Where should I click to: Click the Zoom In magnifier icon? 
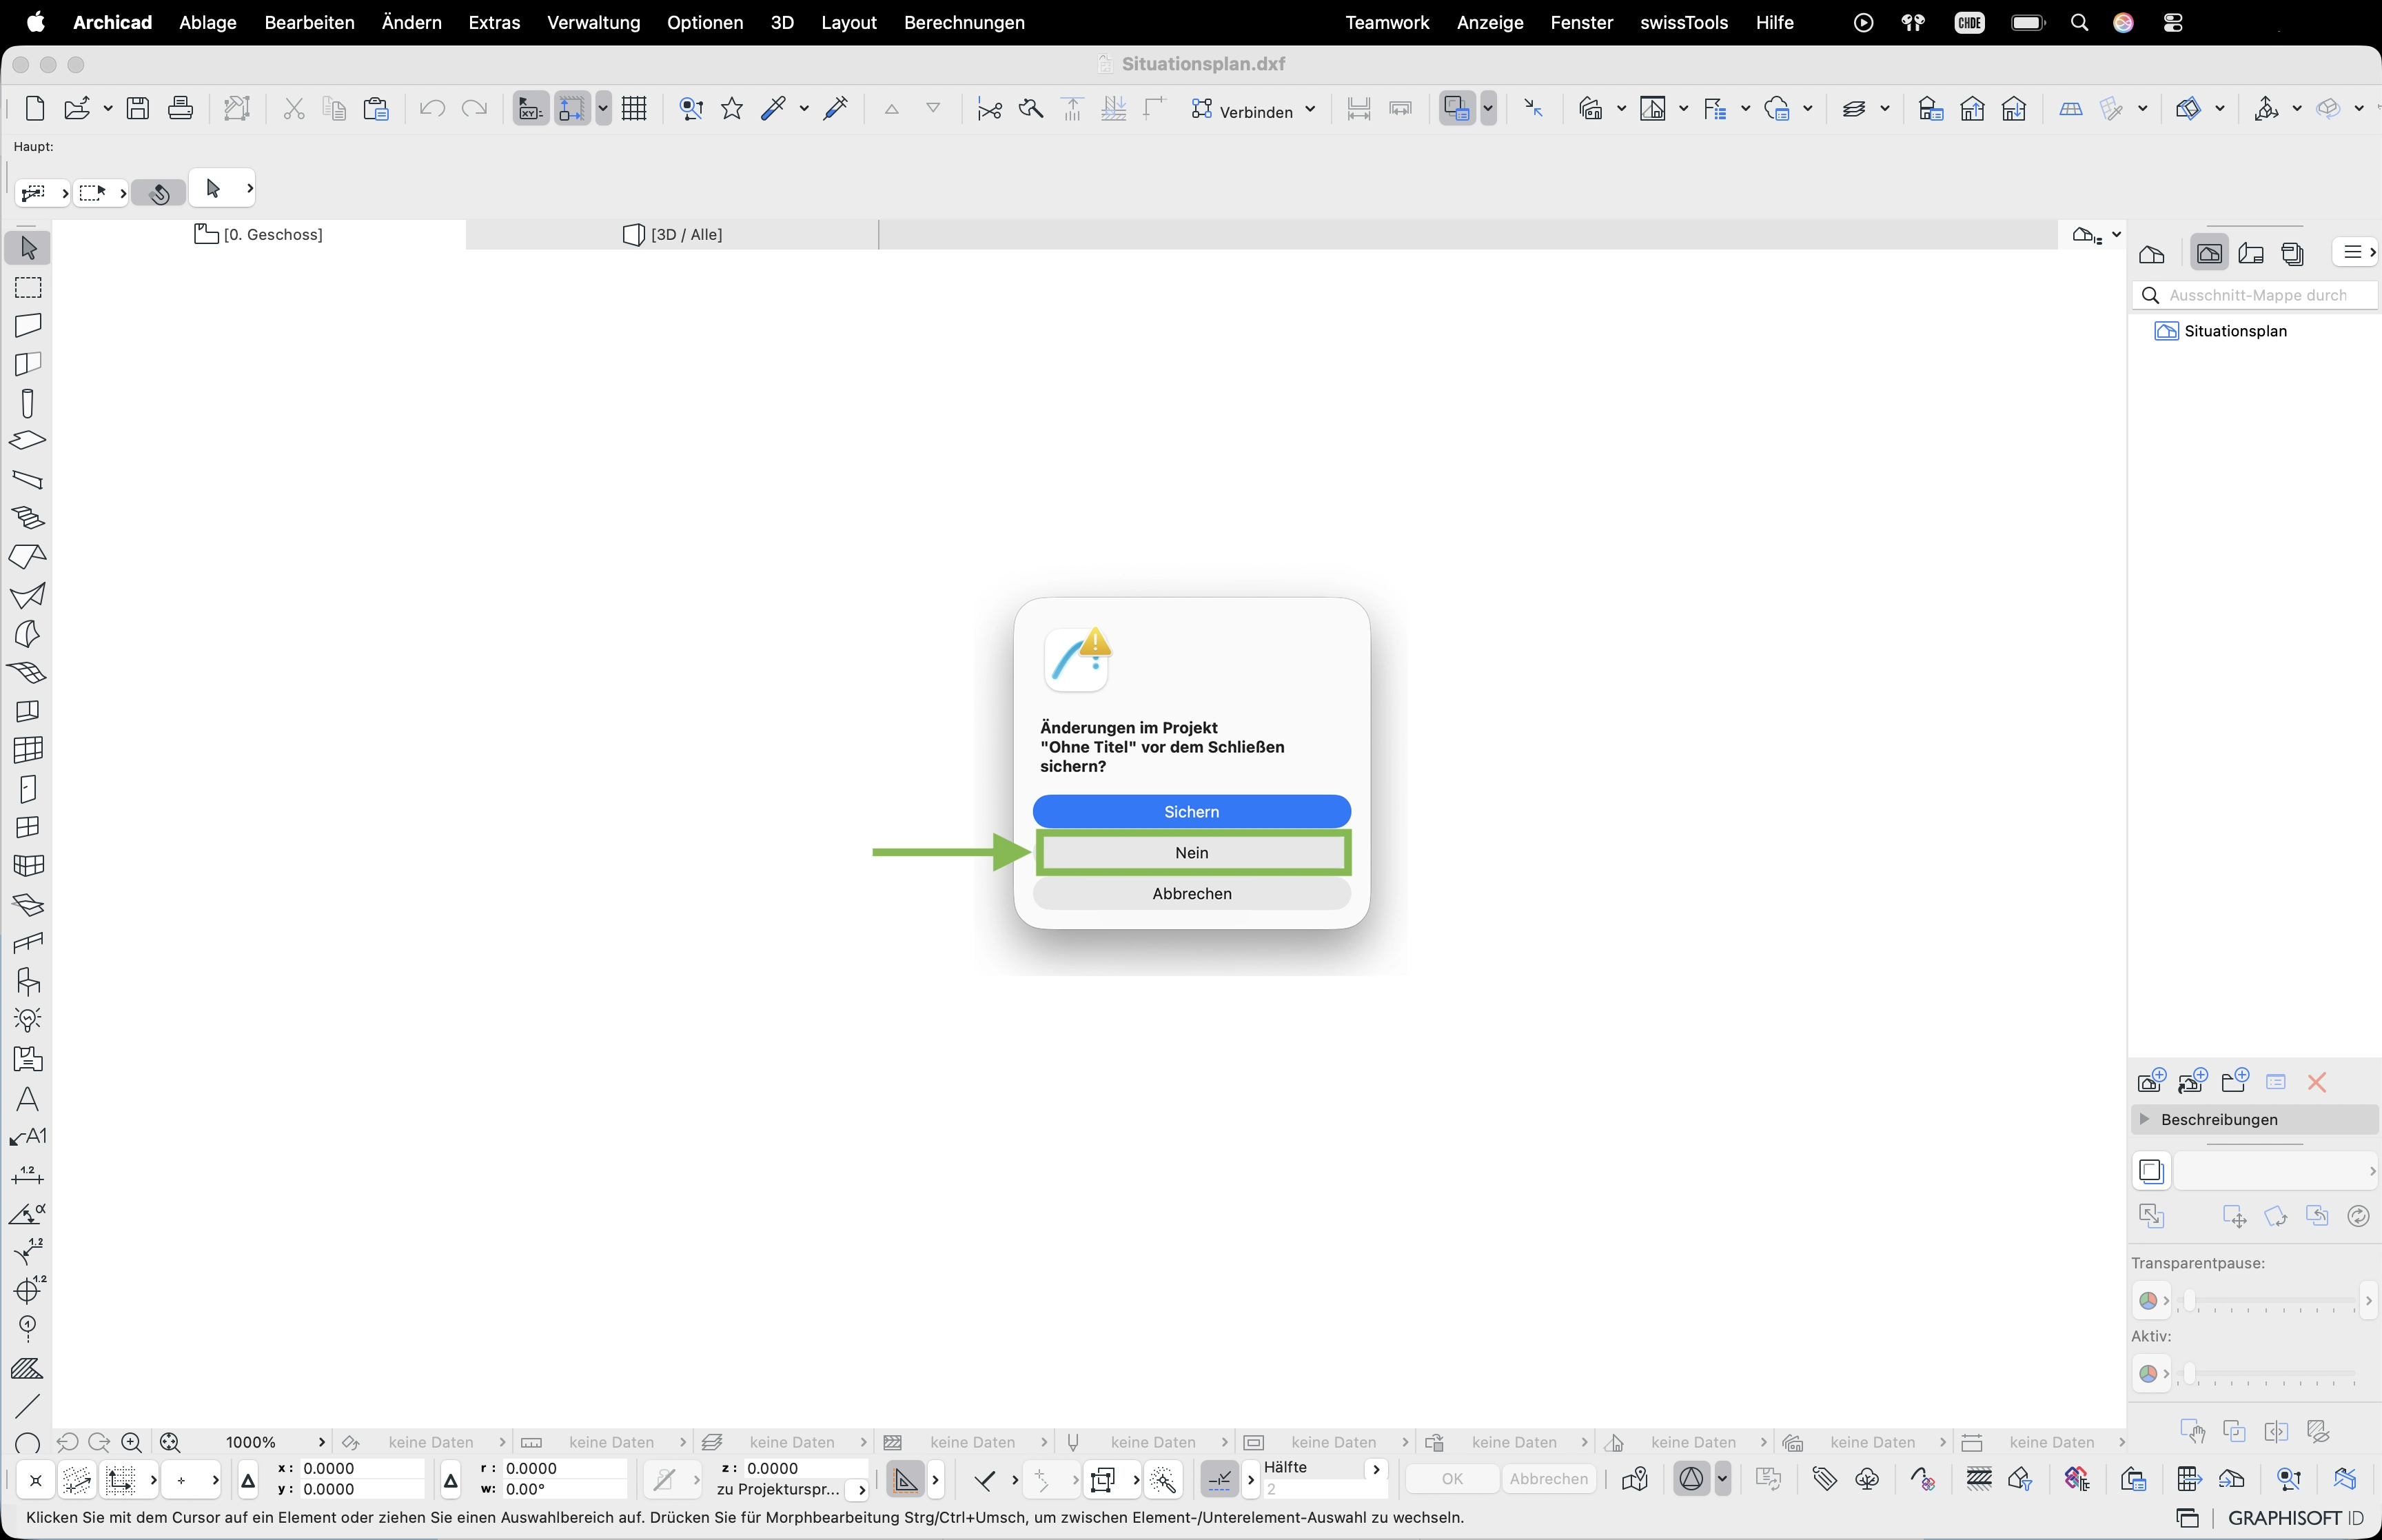(131, 1442)
